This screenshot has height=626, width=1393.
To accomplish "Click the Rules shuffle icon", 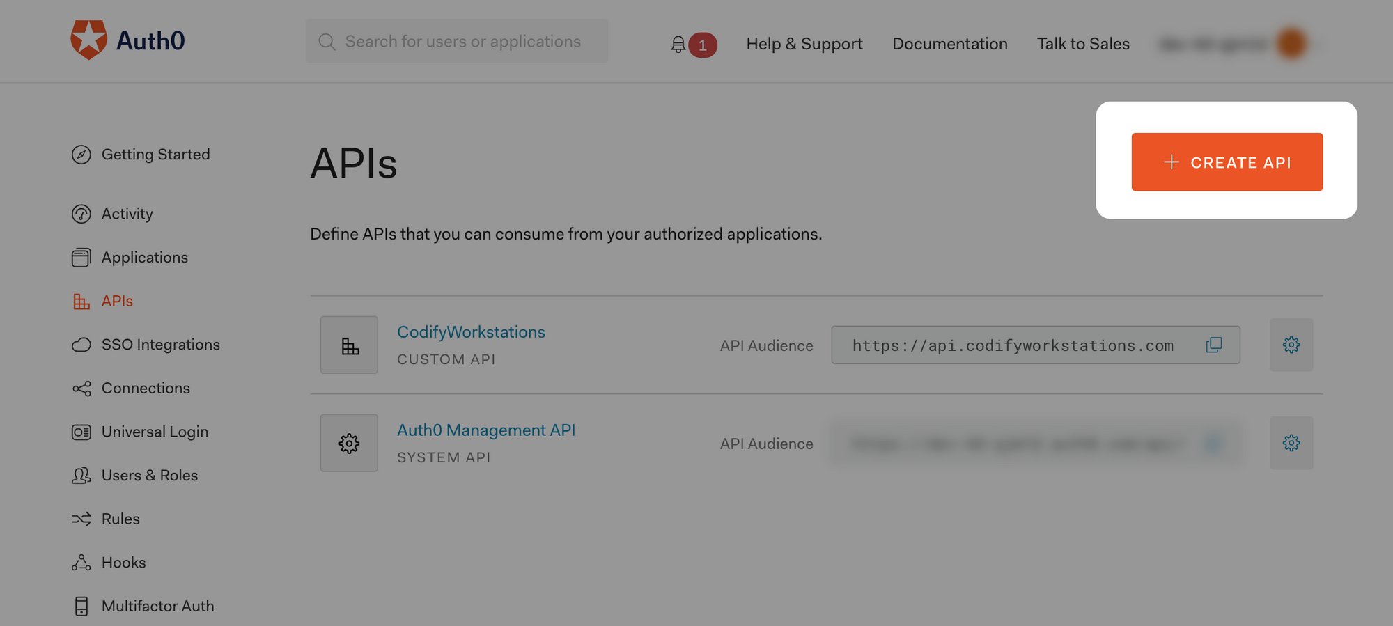I will [x=81, y=519].
